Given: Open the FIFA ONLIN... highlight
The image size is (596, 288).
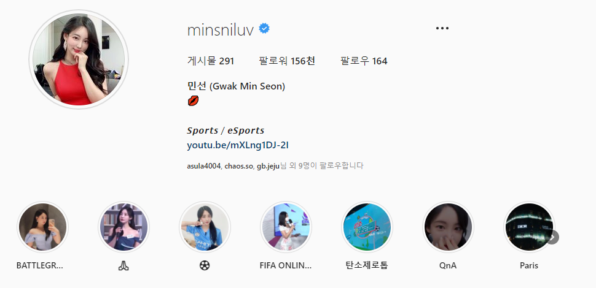Looking at the screenshot, I should pyautogui.click(x=286, y=227).
